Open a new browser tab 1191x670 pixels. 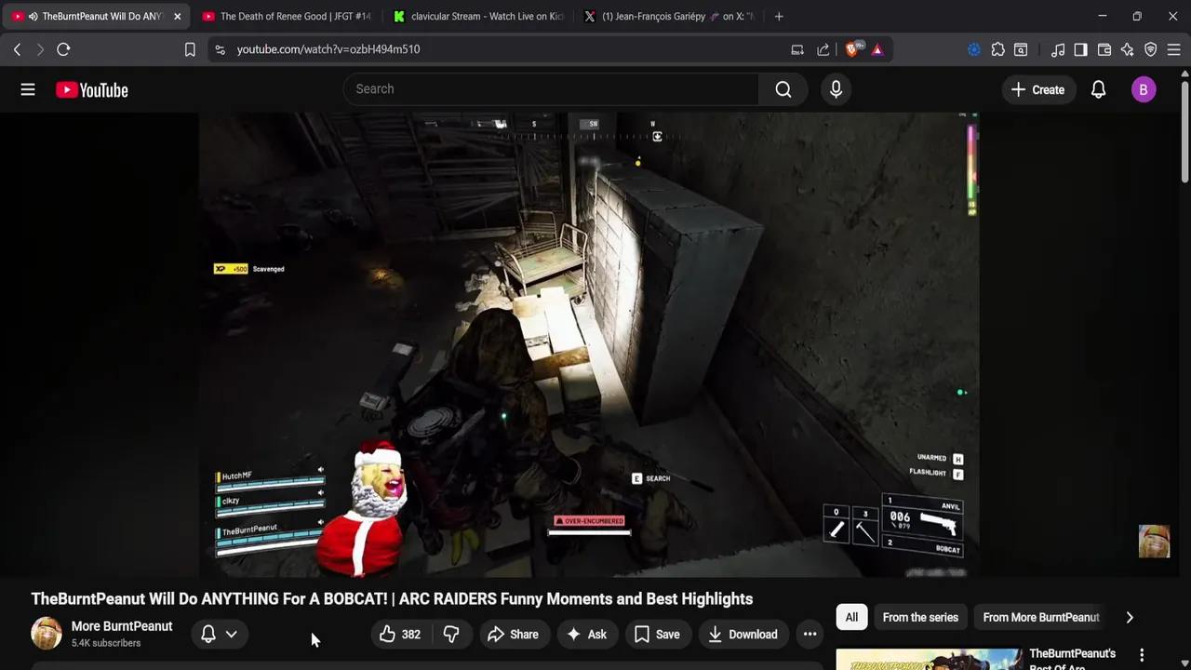click(x=779, y=16)
